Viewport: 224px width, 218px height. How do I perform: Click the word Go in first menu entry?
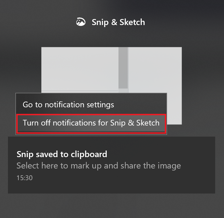(28, 104)
